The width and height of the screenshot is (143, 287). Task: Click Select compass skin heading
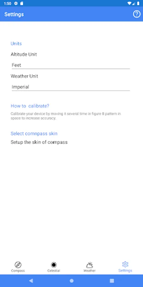click(x=34, y=133)
